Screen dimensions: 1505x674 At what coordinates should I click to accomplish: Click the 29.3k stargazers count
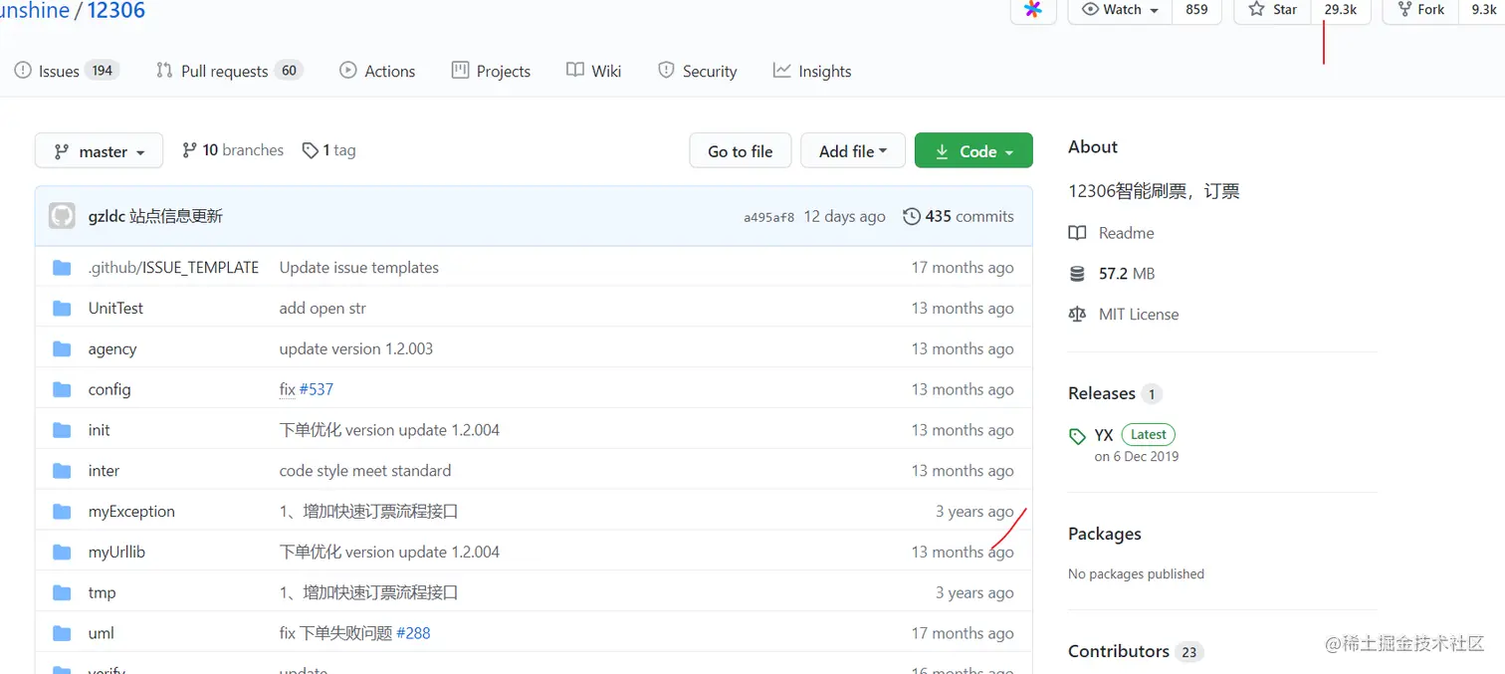(1341, 9)
